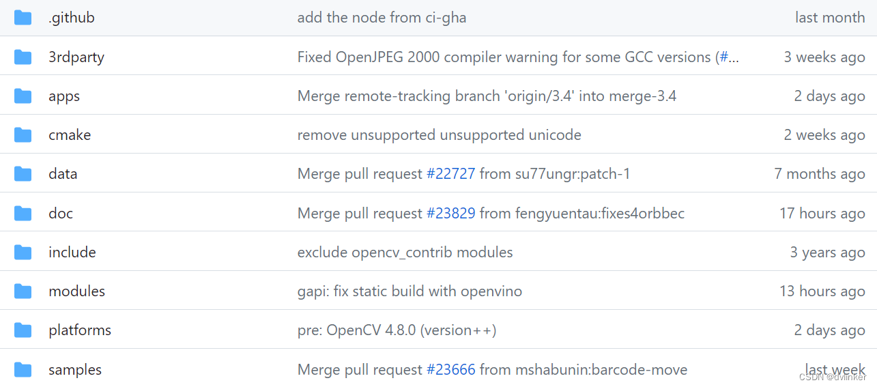
Task: Click the data folder icon
Action: pyautogui.click(x=23, y=174)
